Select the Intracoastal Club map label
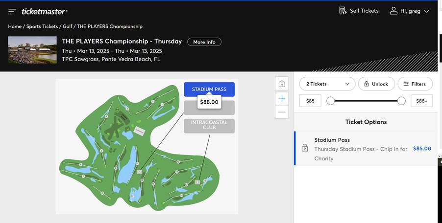The width and height of the screenshot is (442, 223). pyautogui.click(x=209, y=125)
